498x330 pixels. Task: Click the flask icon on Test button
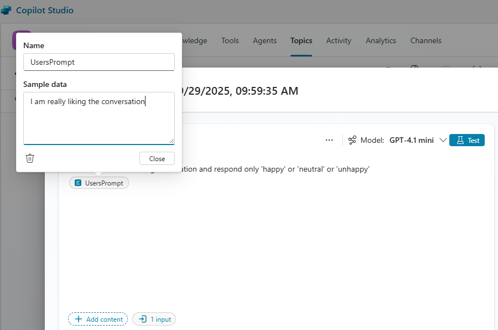click(460, 140)
